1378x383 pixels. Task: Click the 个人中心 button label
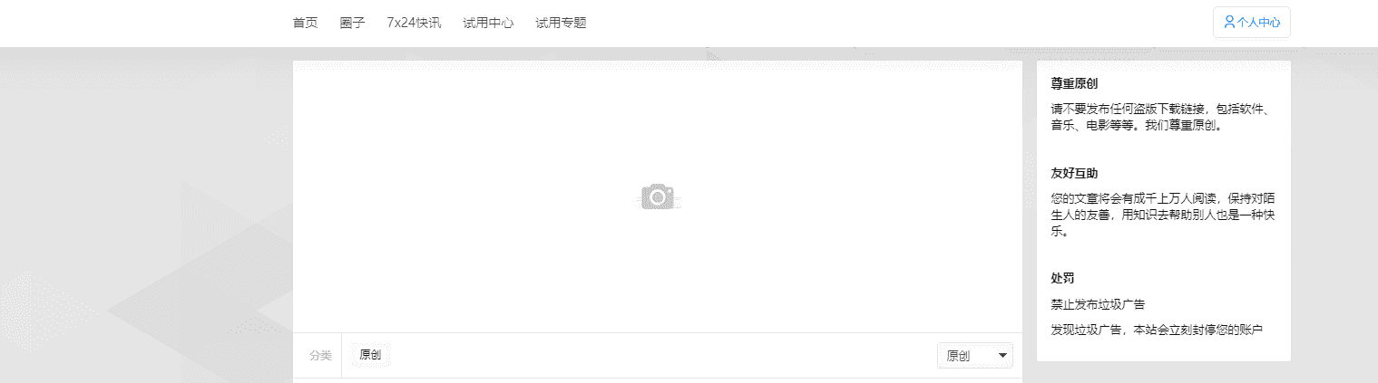pos(1258,23)
